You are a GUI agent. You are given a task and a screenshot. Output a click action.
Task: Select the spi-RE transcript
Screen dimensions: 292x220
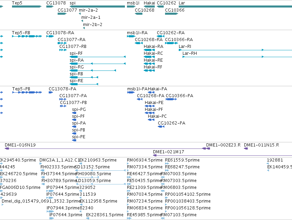tap(84, 84)
